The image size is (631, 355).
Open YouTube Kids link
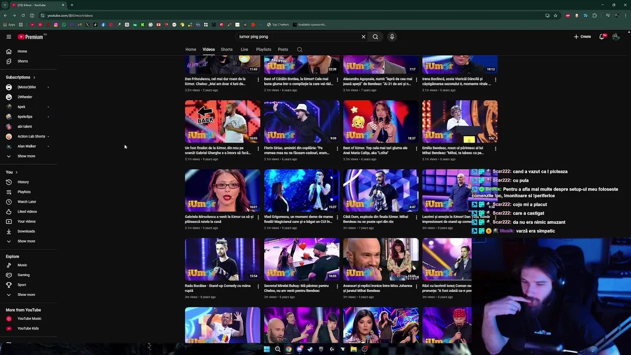(29, 328)
